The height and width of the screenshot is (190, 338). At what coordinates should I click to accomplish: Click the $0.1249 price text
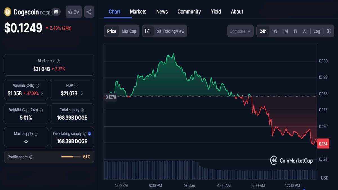23,28
